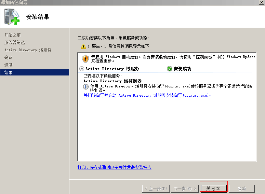
Task: Click the Active Directory 域控制器 role service entry
Action: [x=112, y=81]
